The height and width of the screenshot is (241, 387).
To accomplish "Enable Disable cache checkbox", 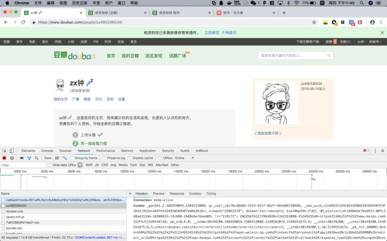I will tap(130, 158).
